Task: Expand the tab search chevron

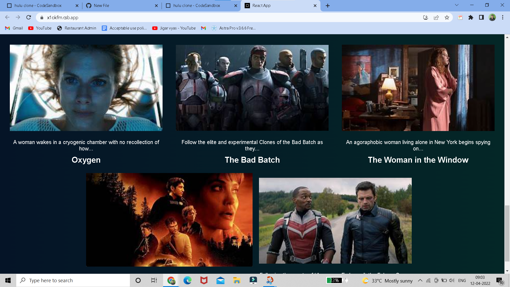Action: tap(456, 5)
